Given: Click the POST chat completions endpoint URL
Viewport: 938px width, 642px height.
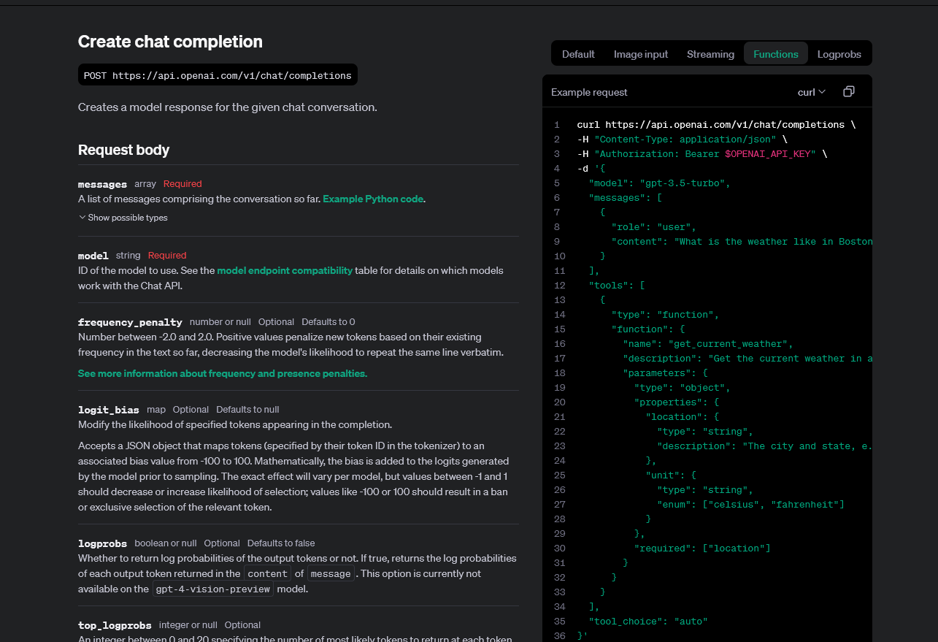Looking at the screenshot, I should 216,74.
